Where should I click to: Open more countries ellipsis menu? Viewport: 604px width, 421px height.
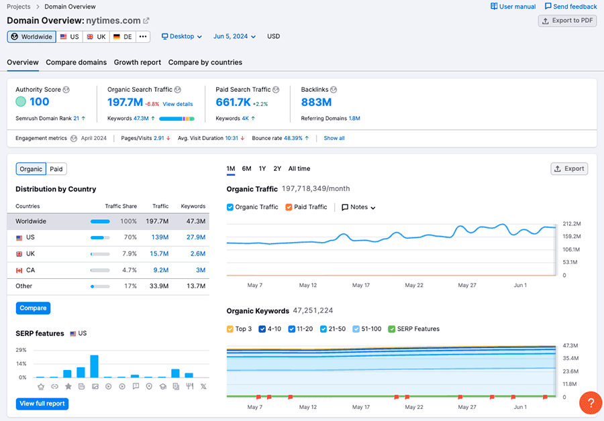tap(143, 37)
